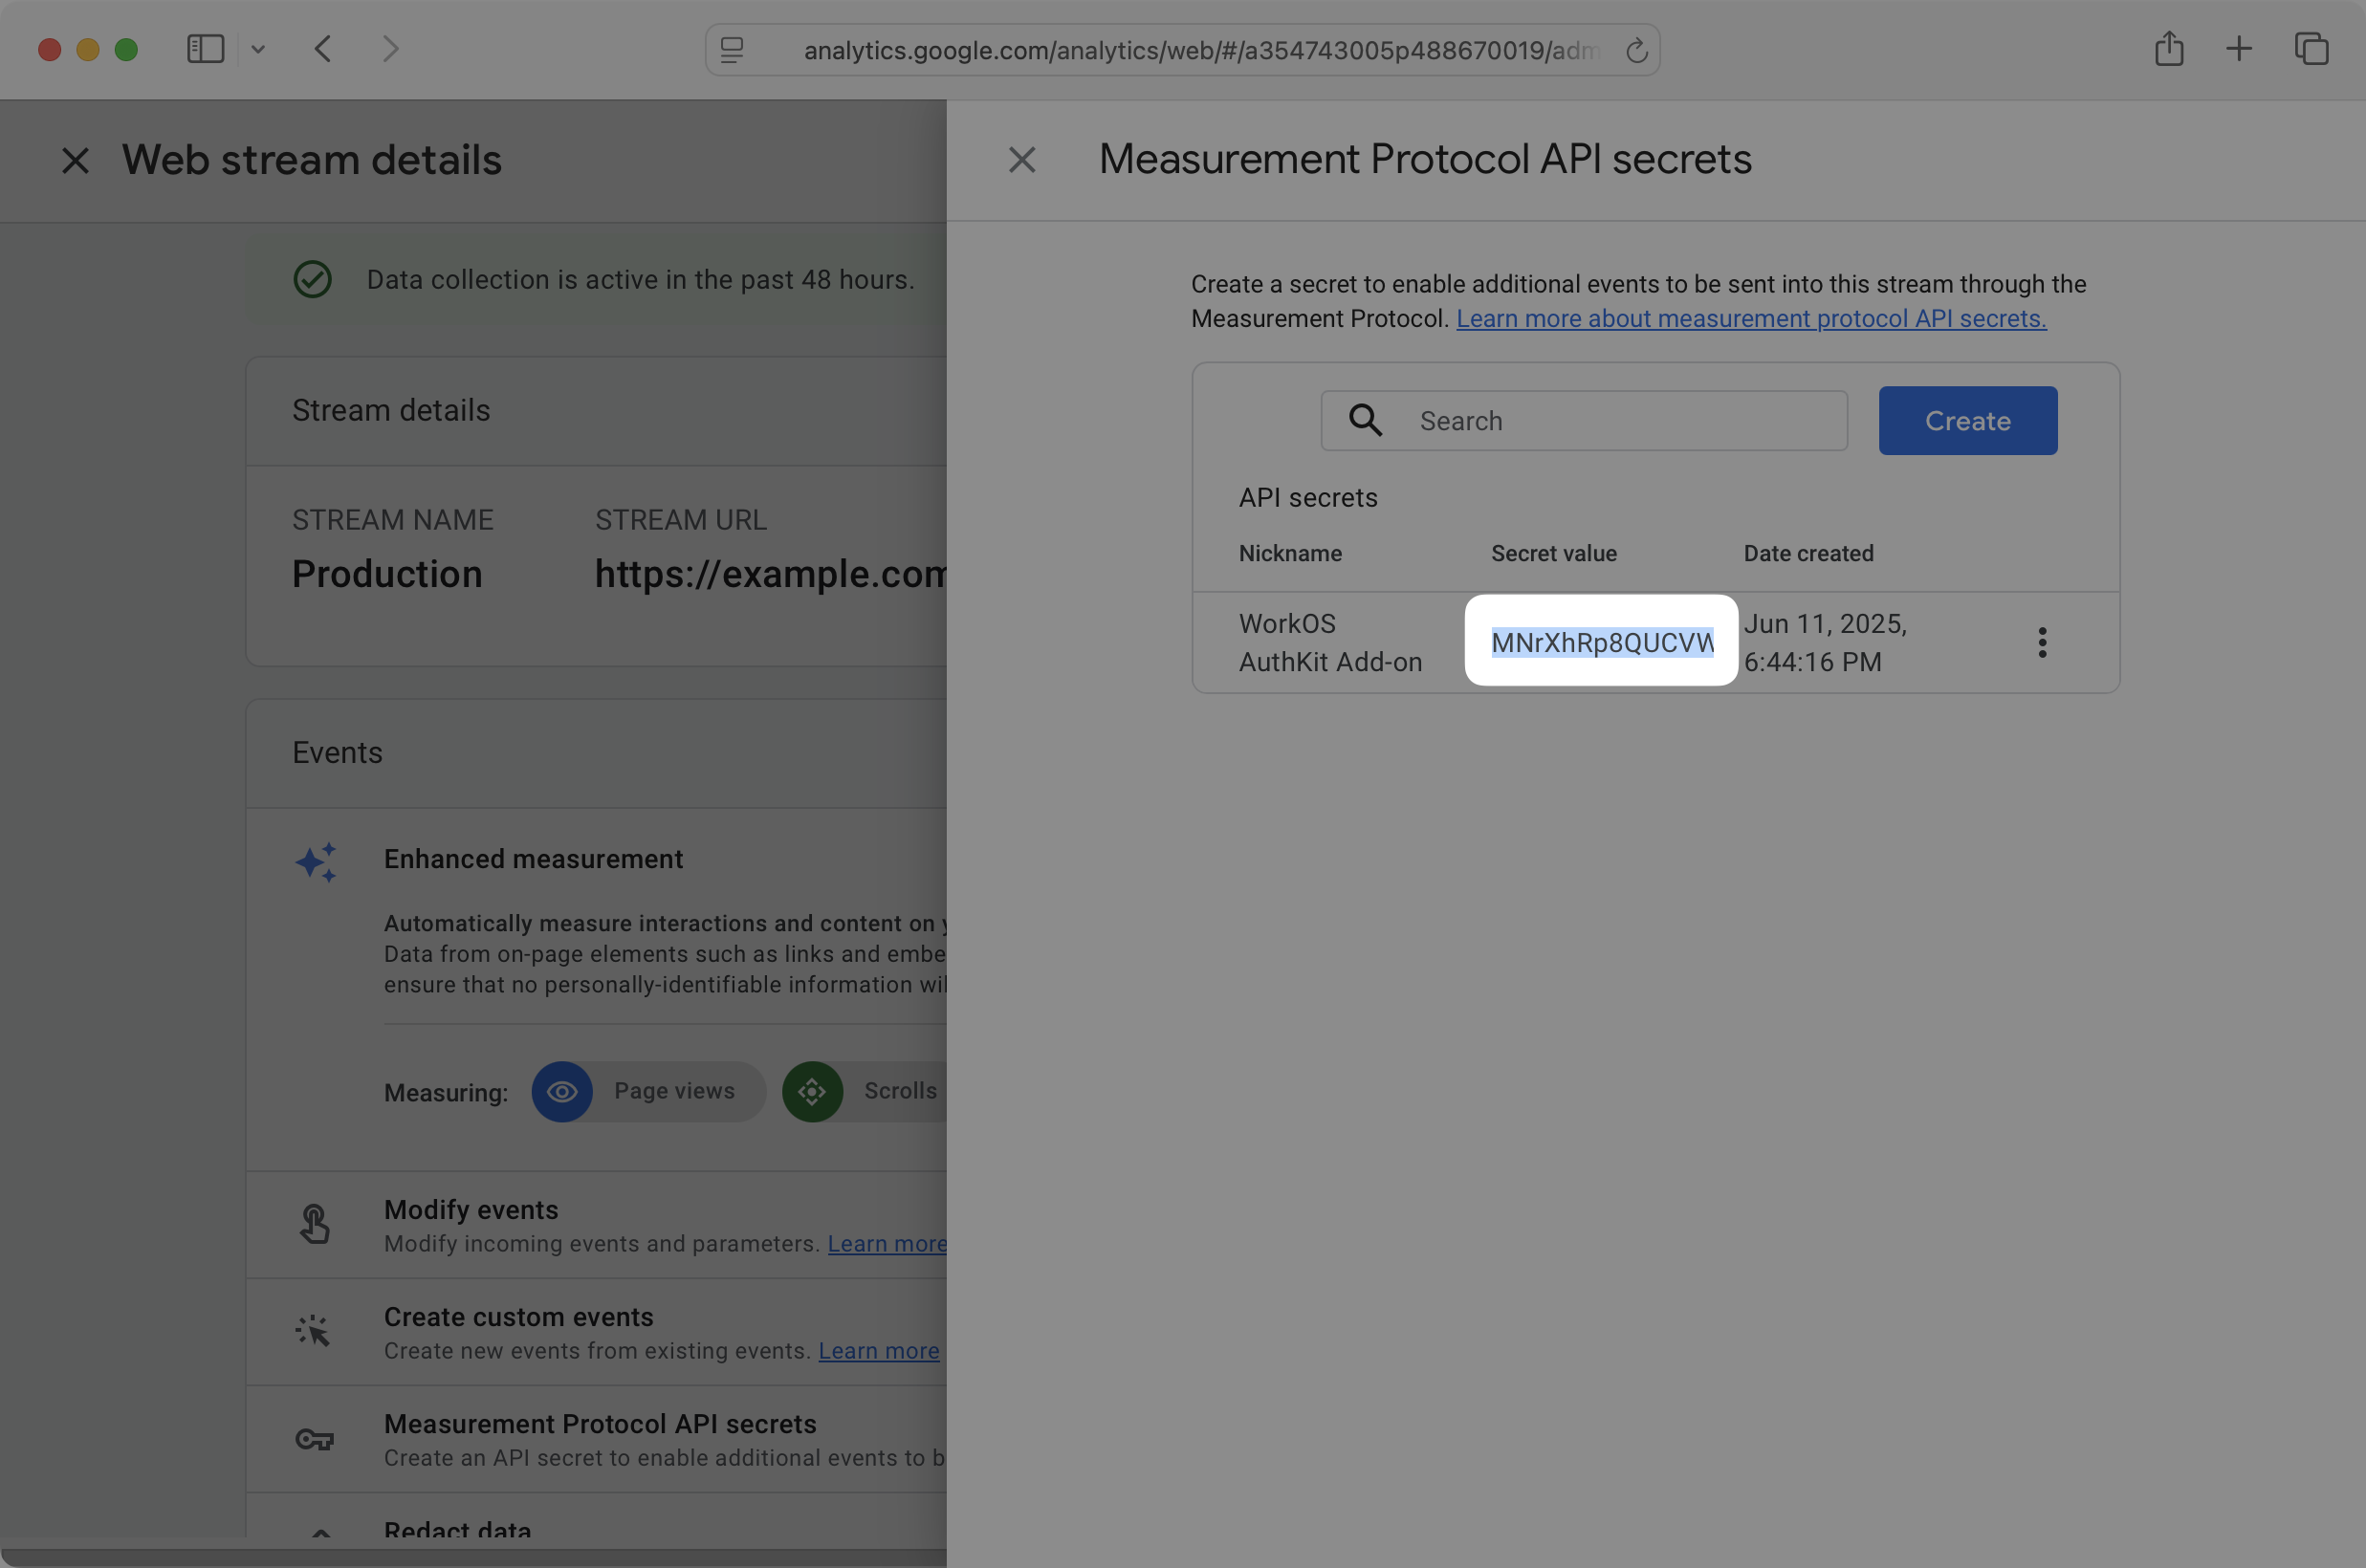
Task: Toggle the Page views eye icon
Action: (562, 1092)
